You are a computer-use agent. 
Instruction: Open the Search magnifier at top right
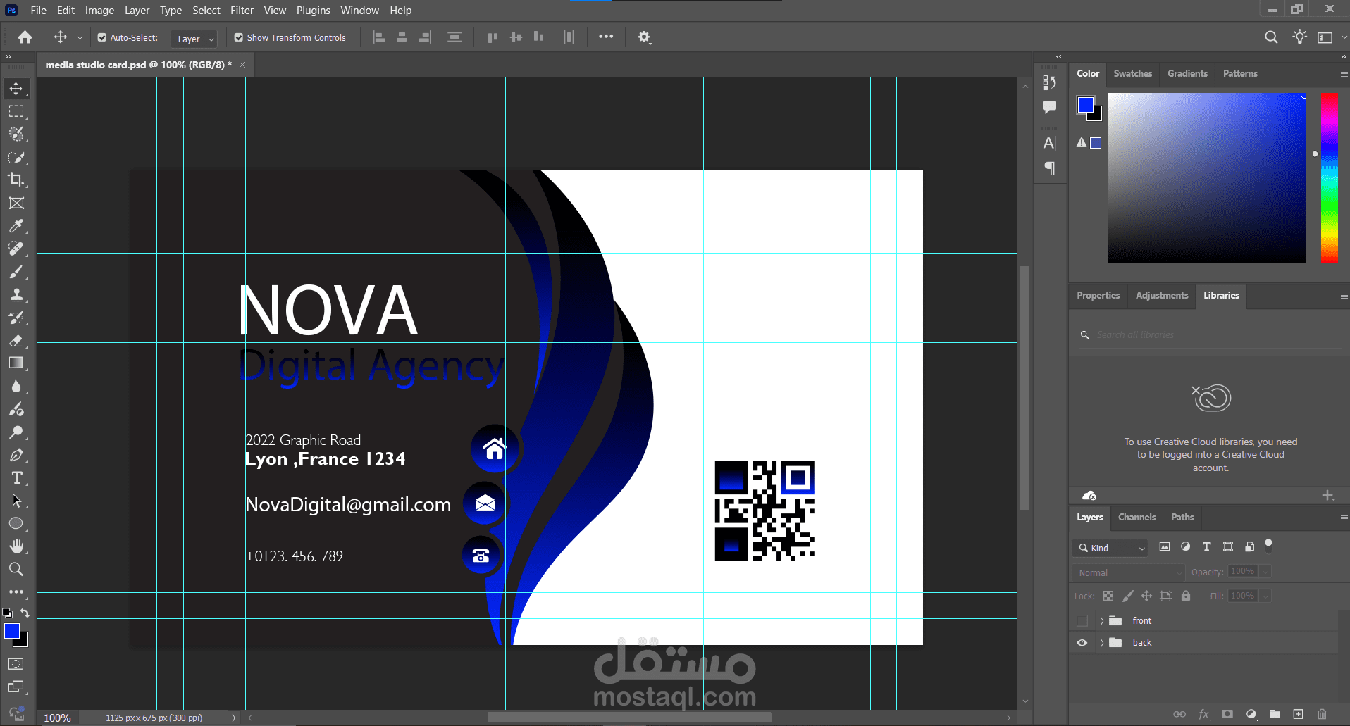tap(1271, 37)
